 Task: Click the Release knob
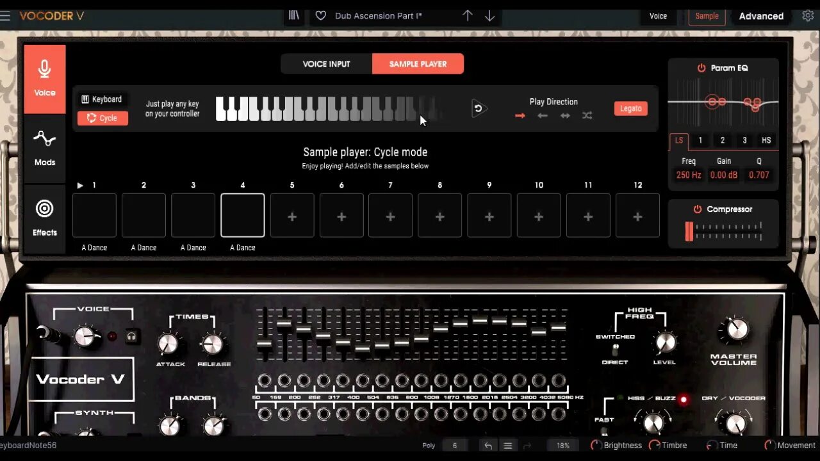pyautogui.click(x=212, y=344)
